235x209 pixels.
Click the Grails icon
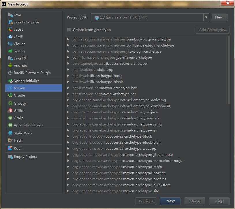click(x=10, y=118)
